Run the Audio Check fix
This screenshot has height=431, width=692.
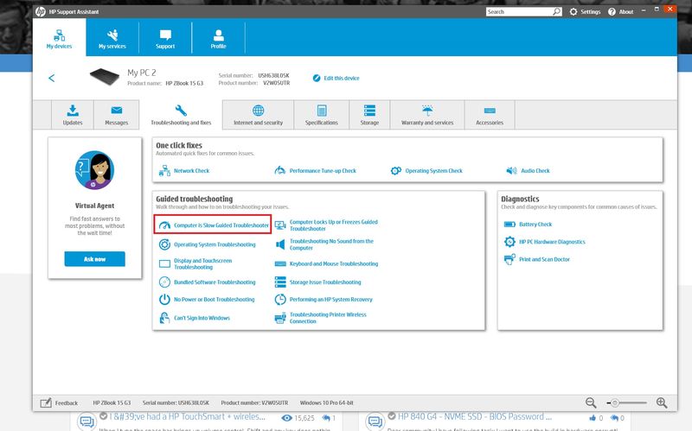coord(535,170)
